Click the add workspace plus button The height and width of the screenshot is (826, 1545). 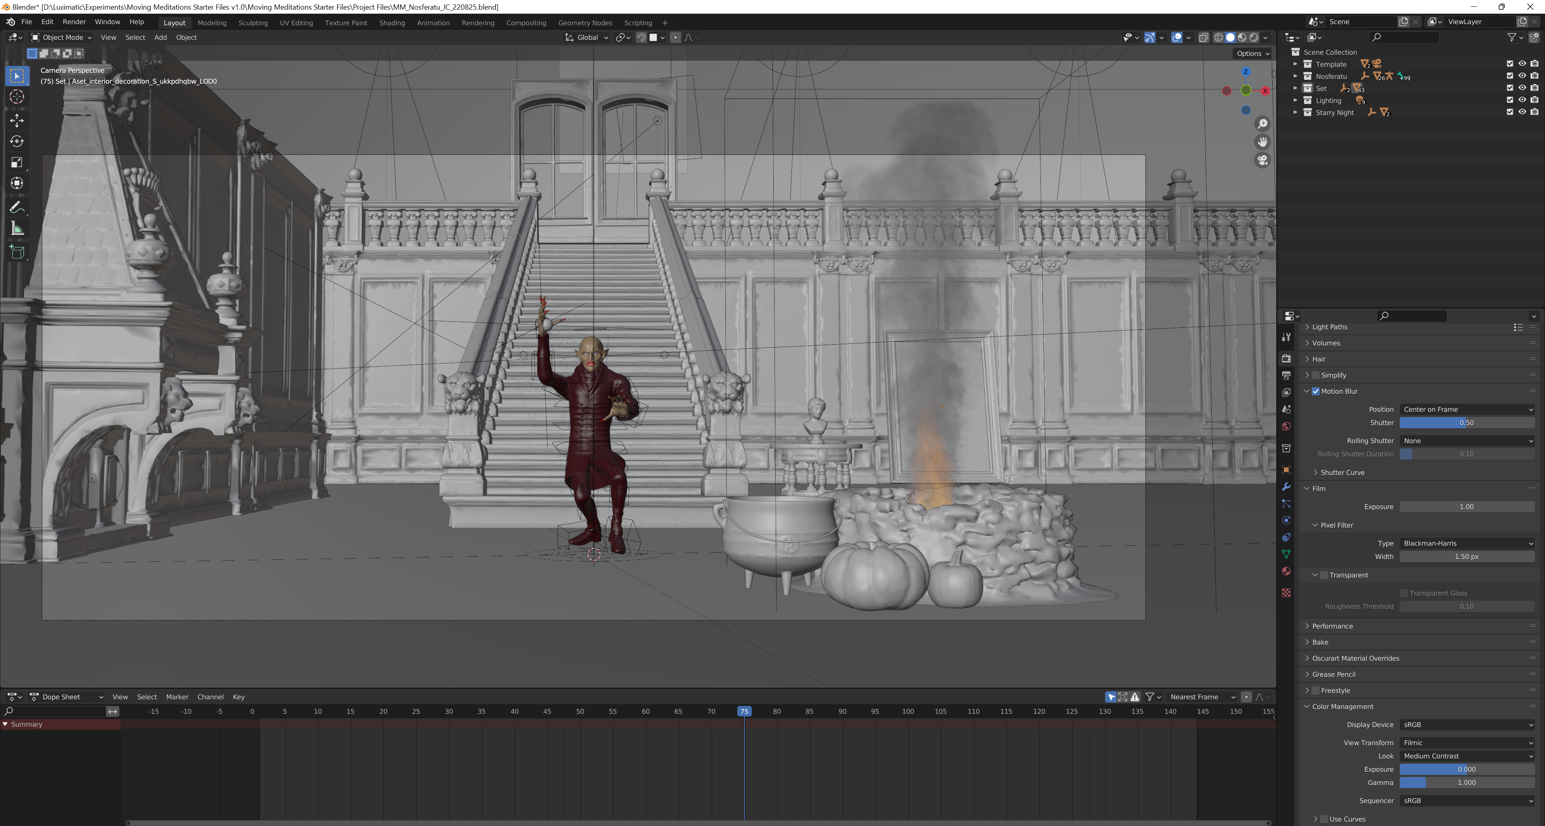point(665,23)
